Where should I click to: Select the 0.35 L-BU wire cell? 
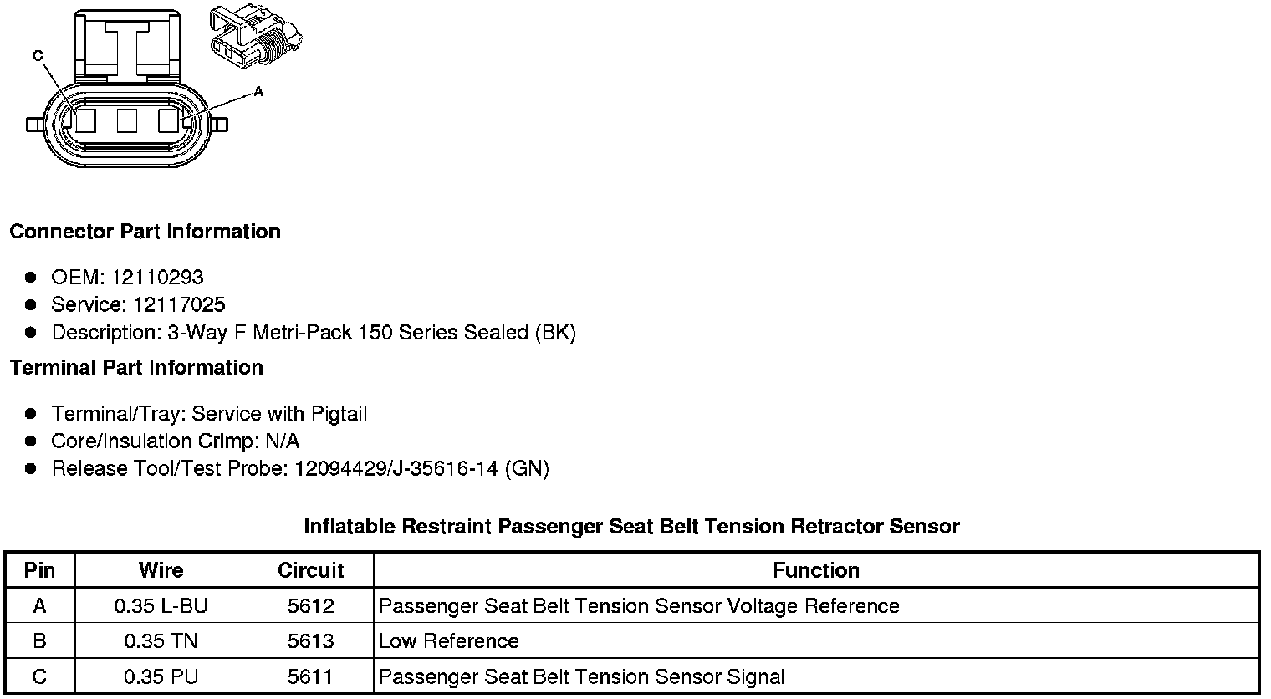coord(161,606)
